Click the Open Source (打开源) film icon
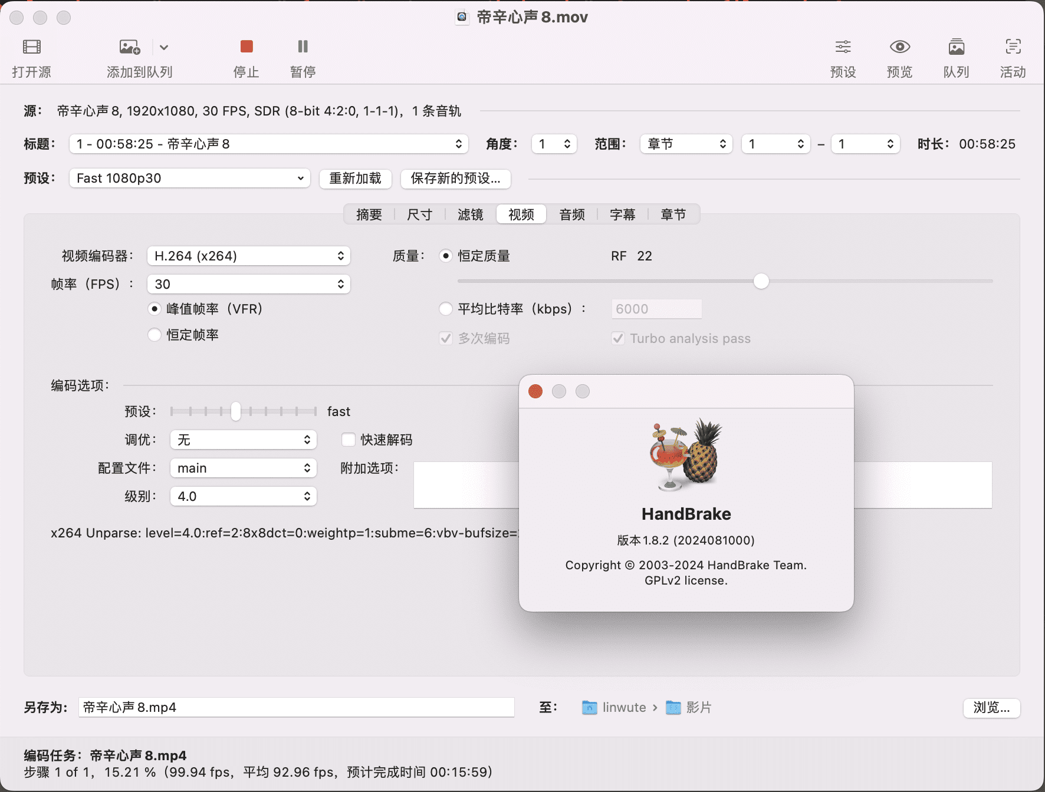 pos(32,47)
